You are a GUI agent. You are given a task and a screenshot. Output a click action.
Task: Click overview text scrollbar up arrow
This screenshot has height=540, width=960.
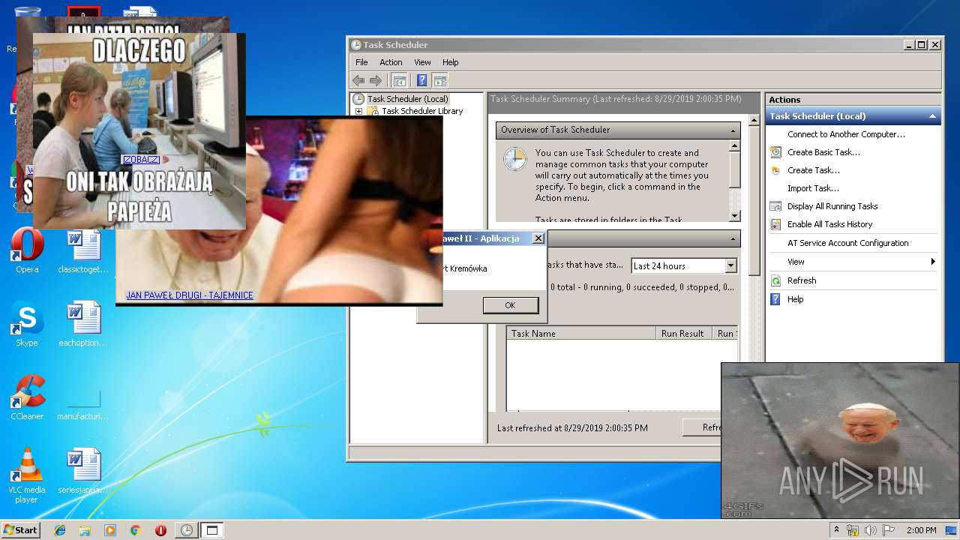[734, 145]
